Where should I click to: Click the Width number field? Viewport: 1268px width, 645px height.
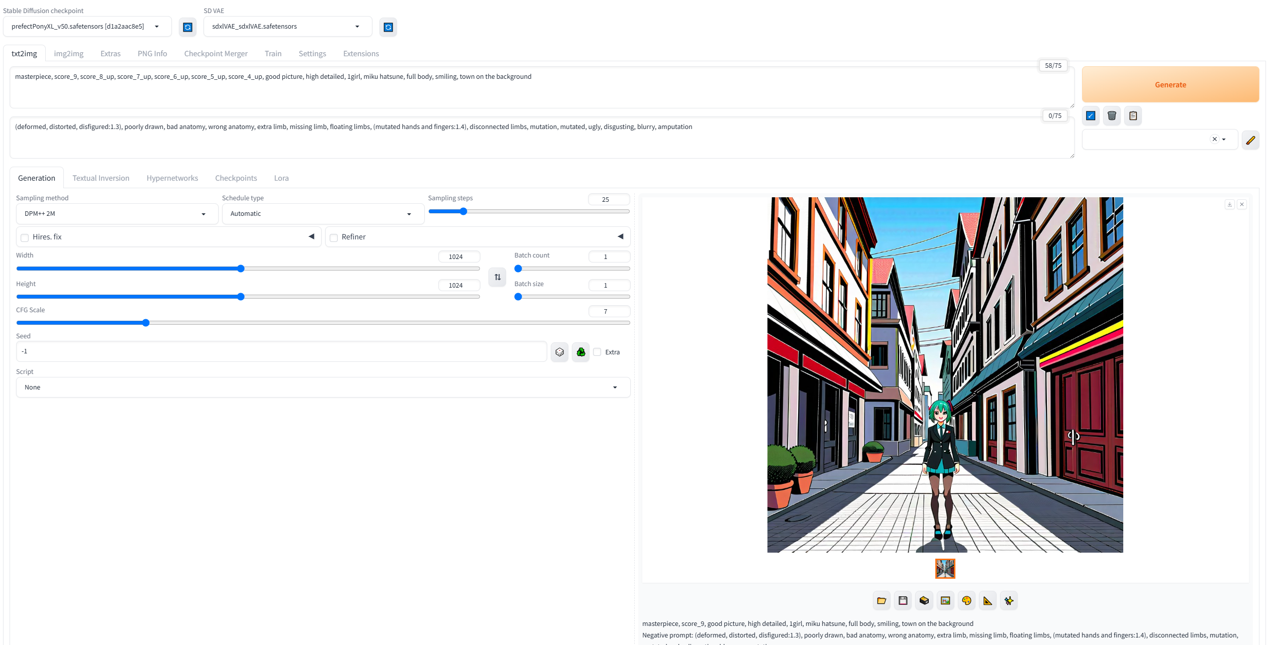click(x=459, y=257)
